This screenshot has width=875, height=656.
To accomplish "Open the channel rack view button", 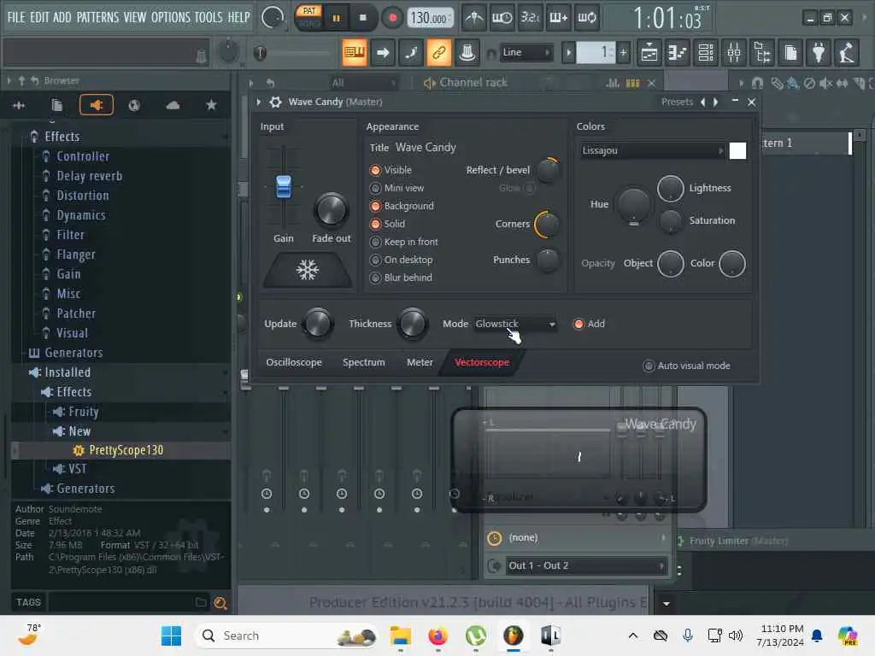I will click(x=706, y=53).
